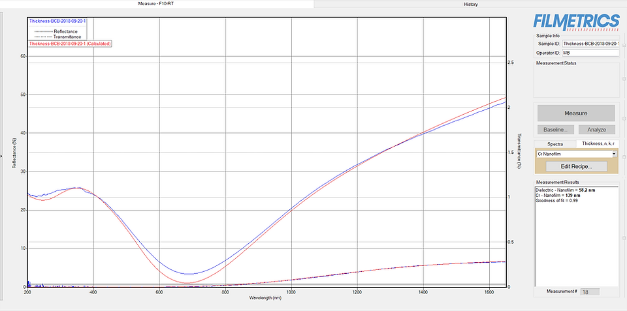Click the Filmetrics logo
The width and height of the screenshot is (627, 311).
575,19
